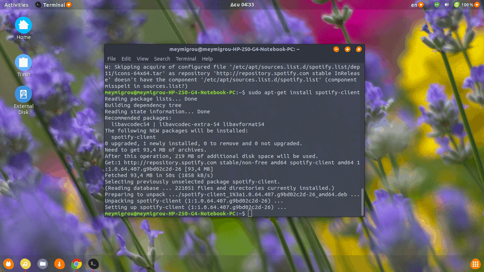
Task: Click 'Recommended packages:' line
Action: coord(138,118)
